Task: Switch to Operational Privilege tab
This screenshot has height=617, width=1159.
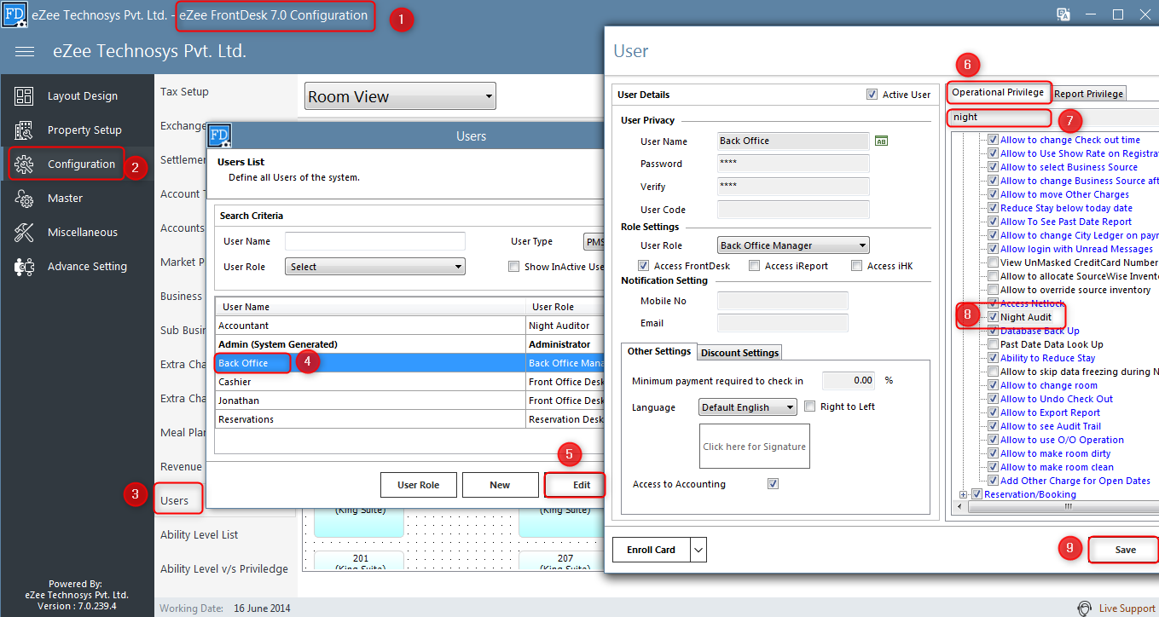Action: coord(998,93)
